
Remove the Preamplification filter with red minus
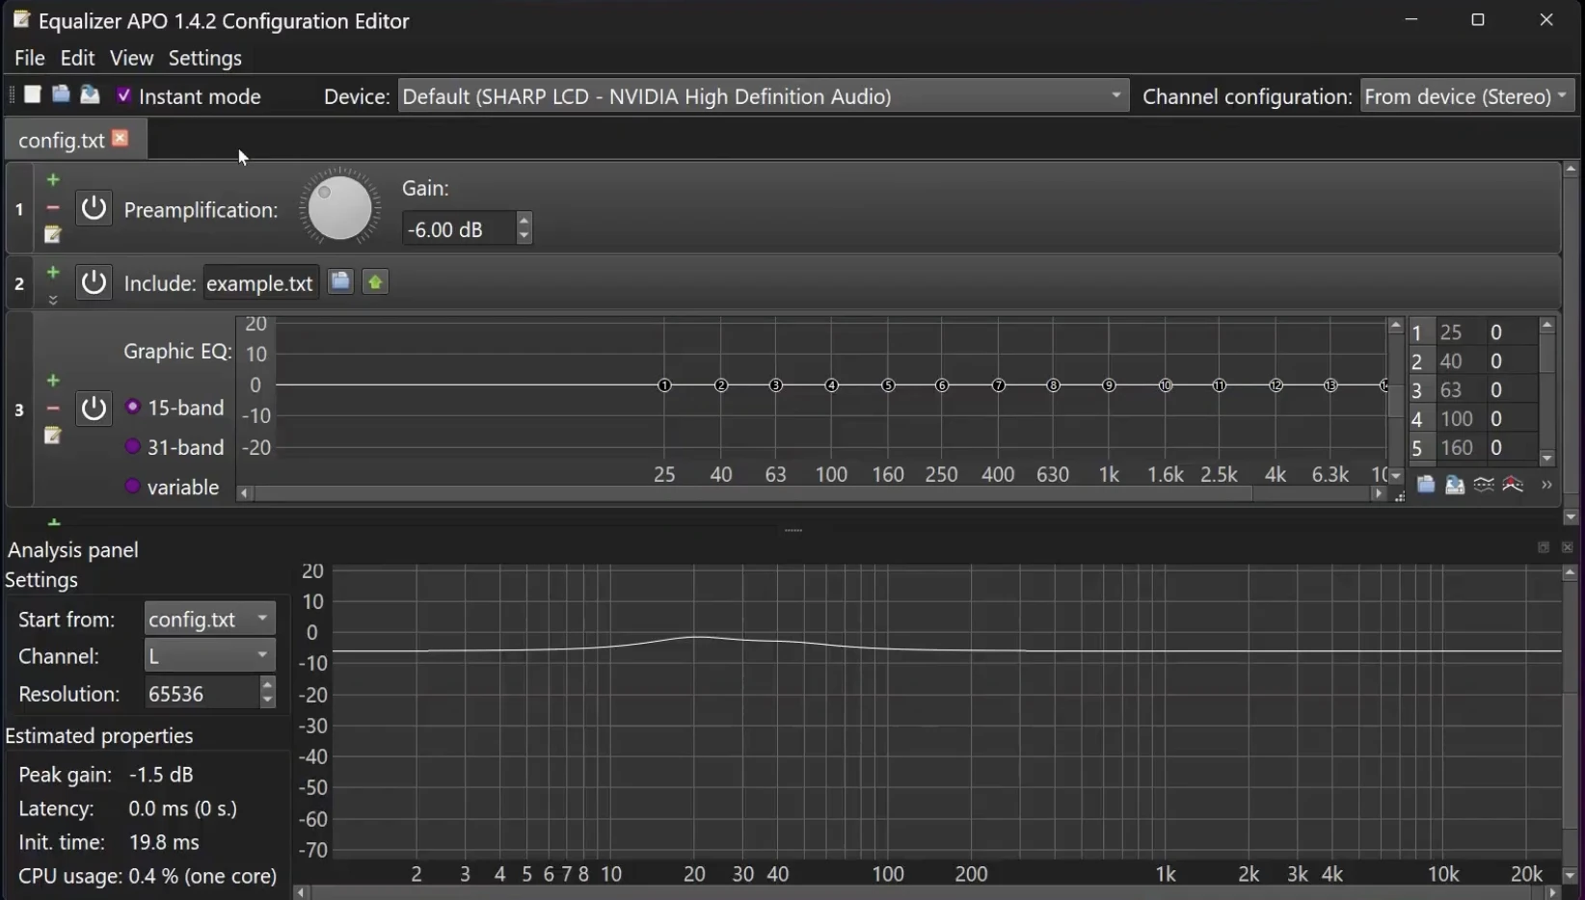tap(53, 208)
